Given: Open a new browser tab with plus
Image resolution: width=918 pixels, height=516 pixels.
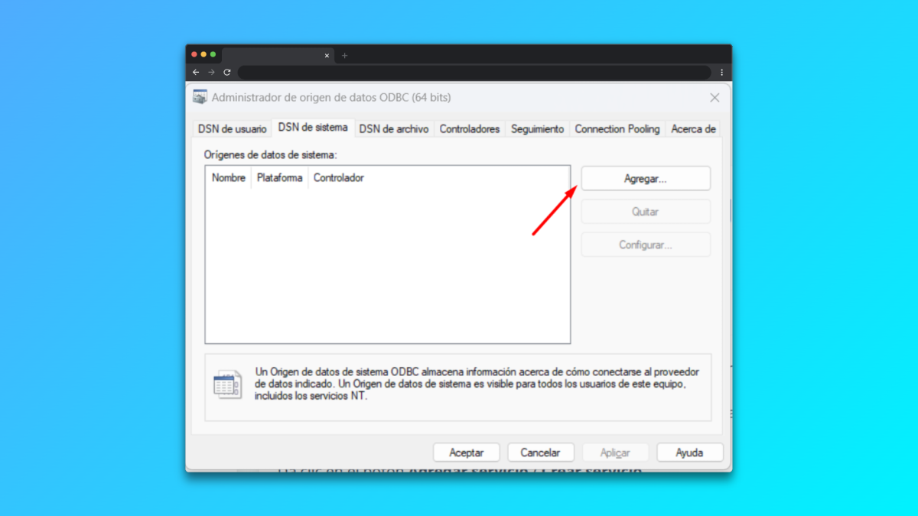Looking at the screenshot, I should 344,56.
